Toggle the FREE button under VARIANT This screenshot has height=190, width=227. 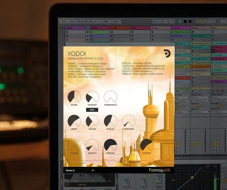pos(92,110)
